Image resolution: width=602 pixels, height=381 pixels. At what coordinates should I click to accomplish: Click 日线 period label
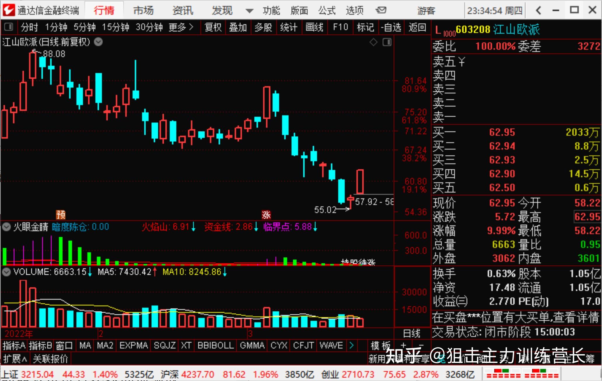pos(412,333)
